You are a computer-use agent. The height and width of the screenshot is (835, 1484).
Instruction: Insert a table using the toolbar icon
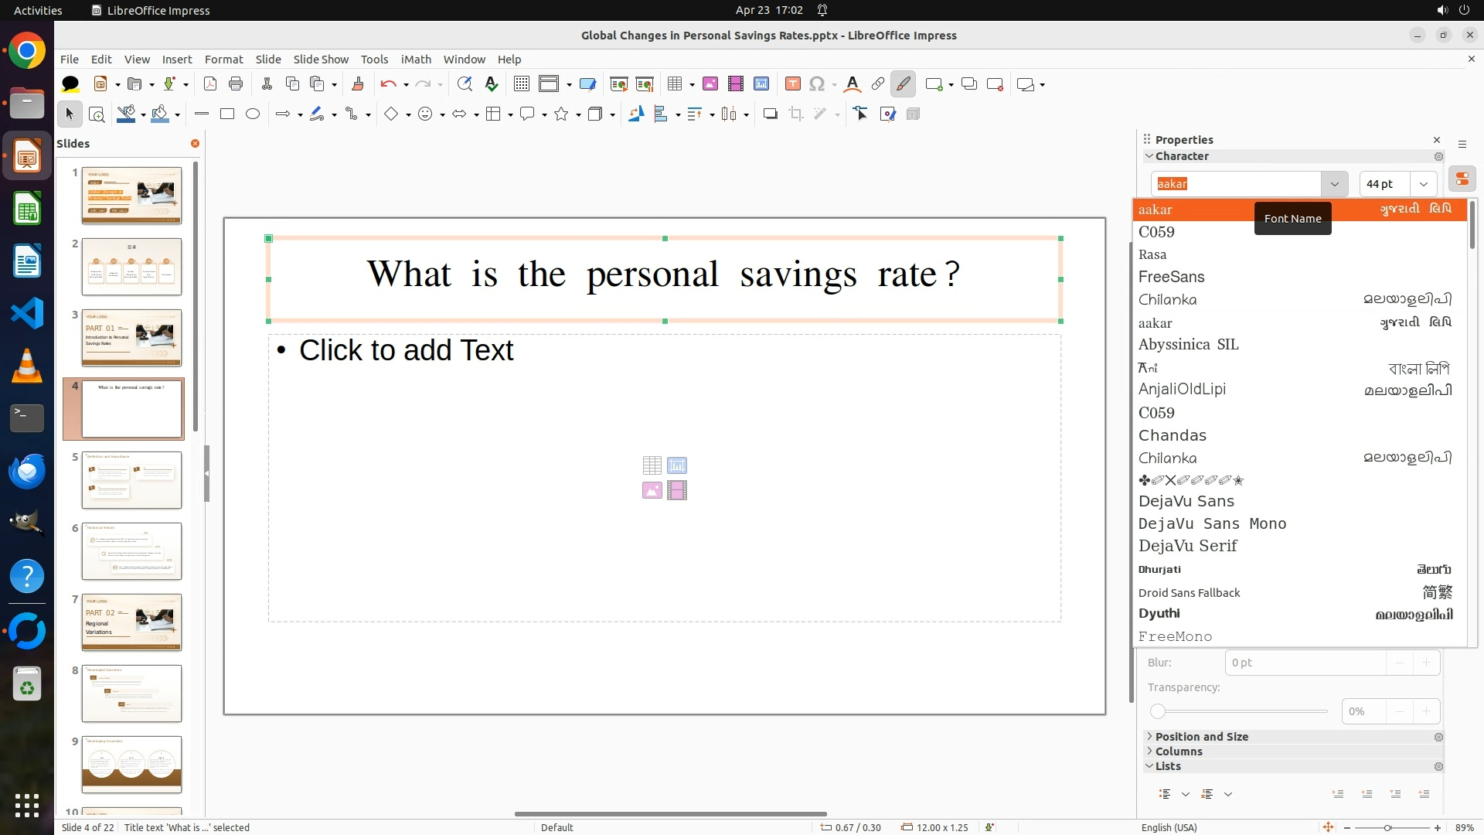pos(675,84)
